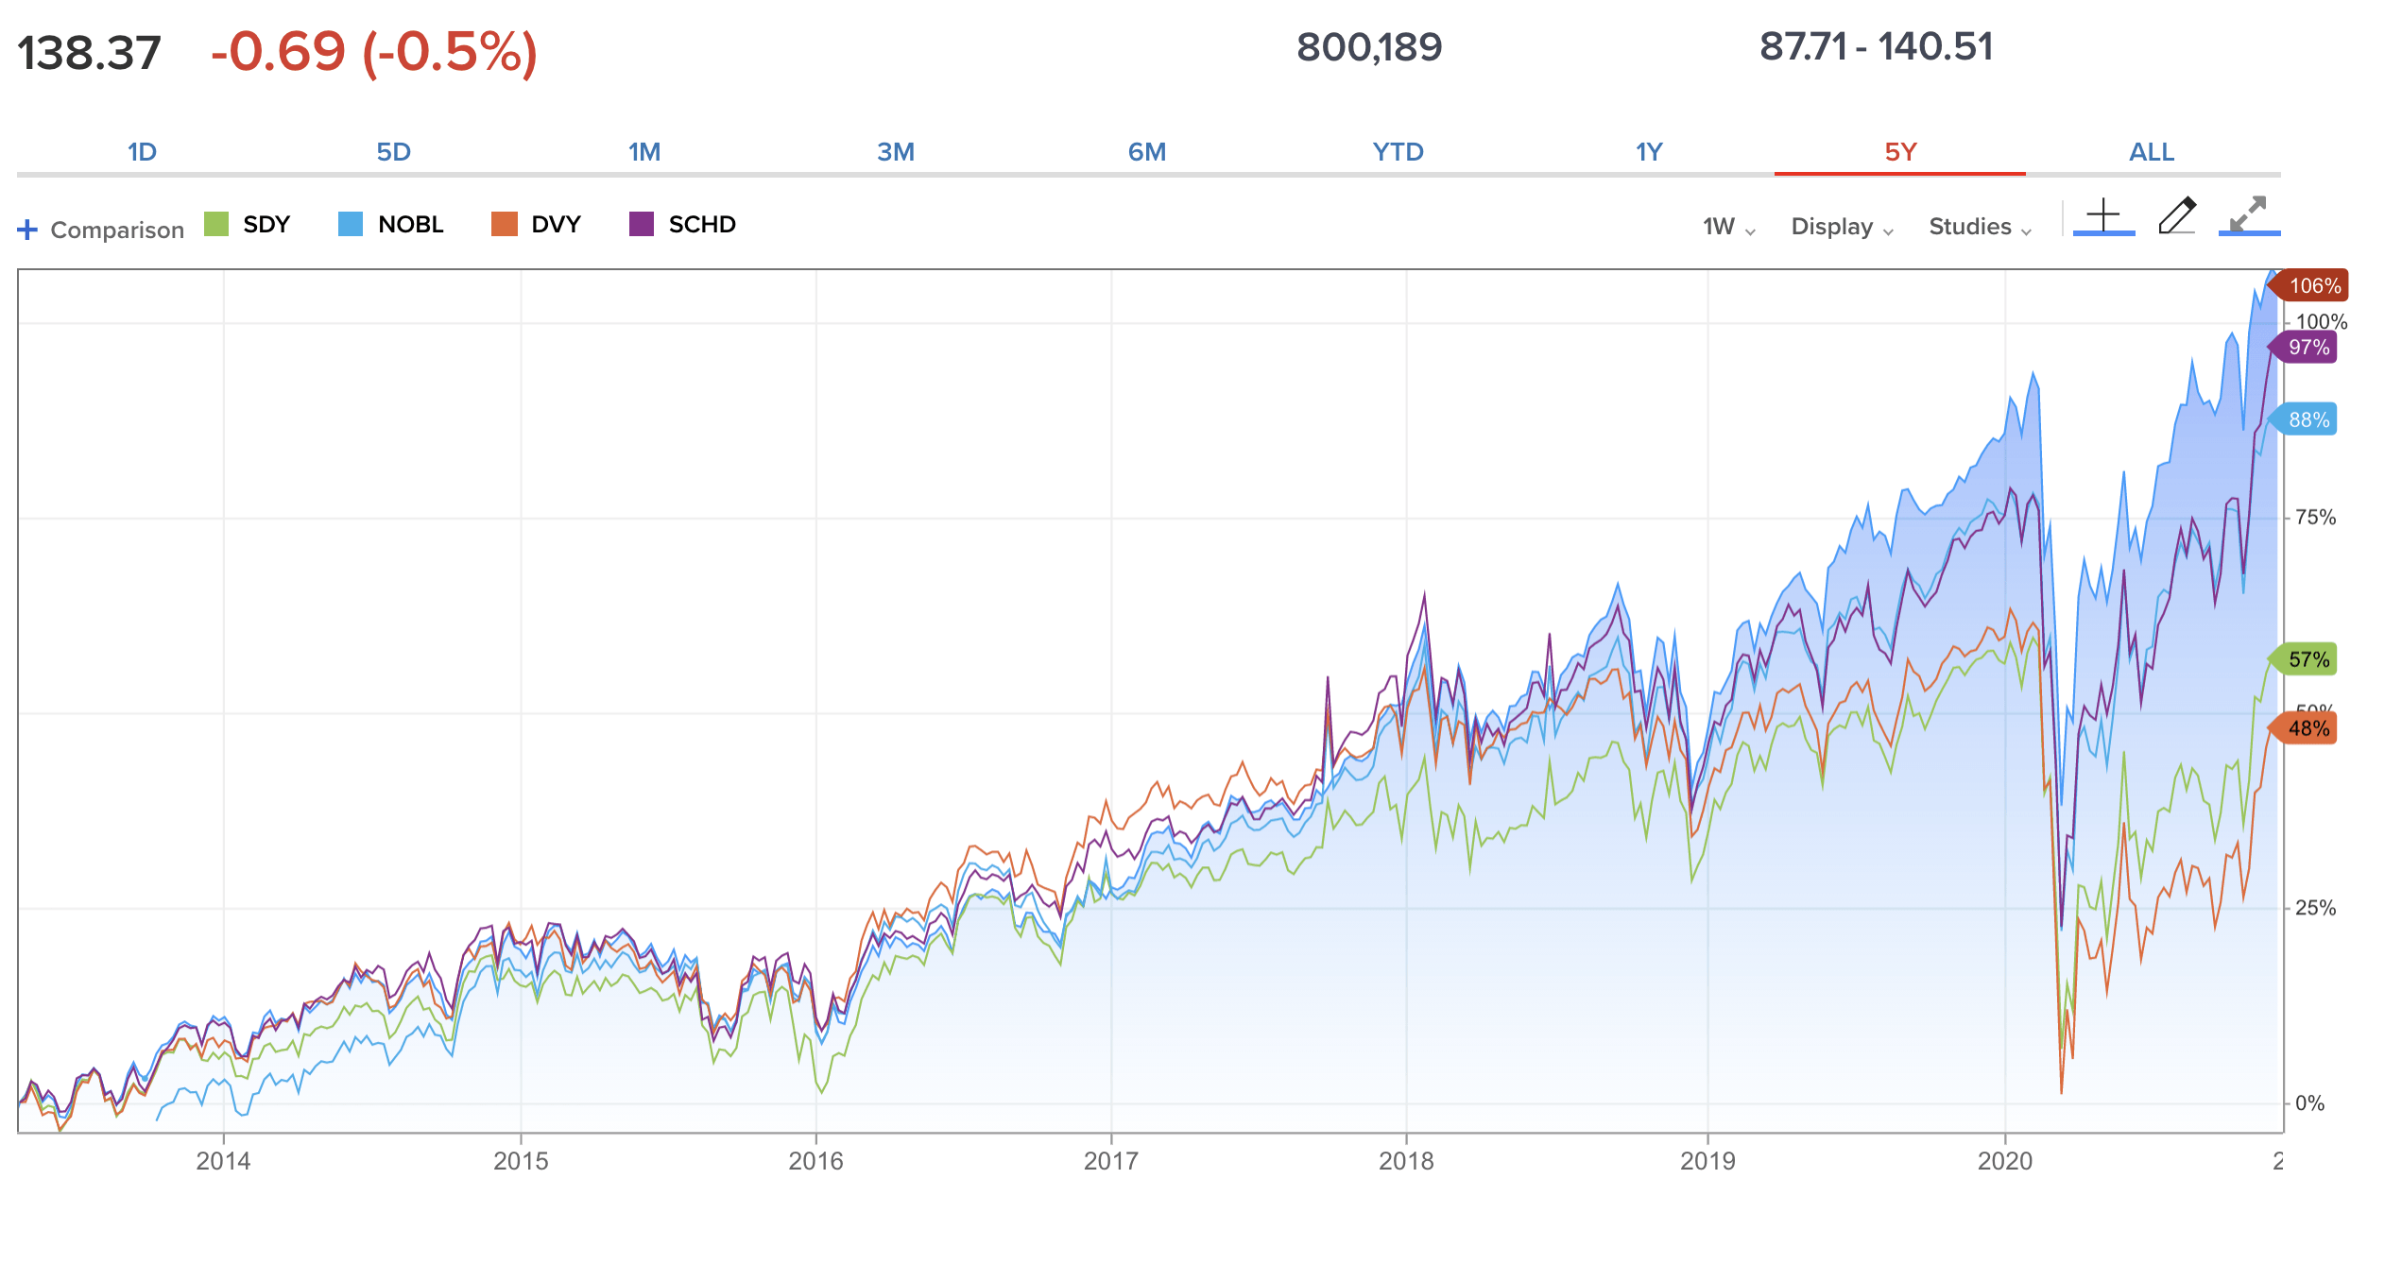Select the 1M range tab
This screenshot has height=1264, width=2402.
644,152
